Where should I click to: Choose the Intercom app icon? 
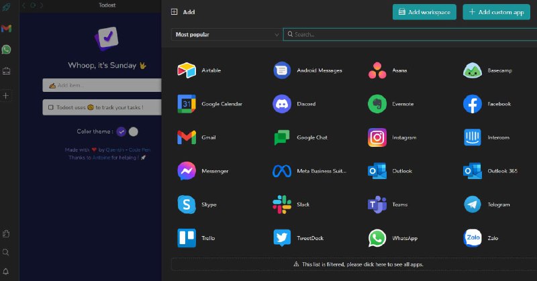tap(473, 137)
